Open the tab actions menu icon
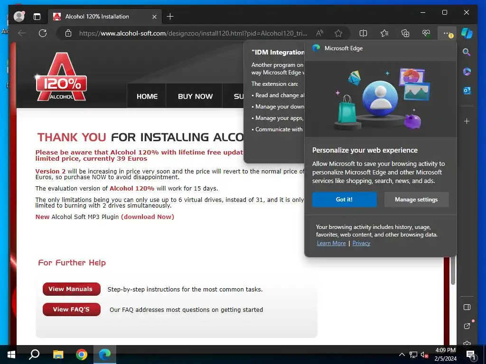Image resolution: width=486 pixels, height=364 pixels. click(37, 17)
